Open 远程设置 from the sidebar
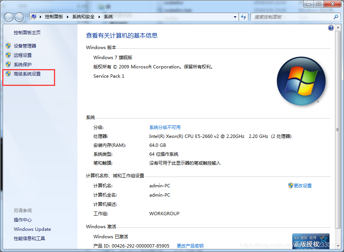Screen dimensions: 344x252 (x=23, y=55)
